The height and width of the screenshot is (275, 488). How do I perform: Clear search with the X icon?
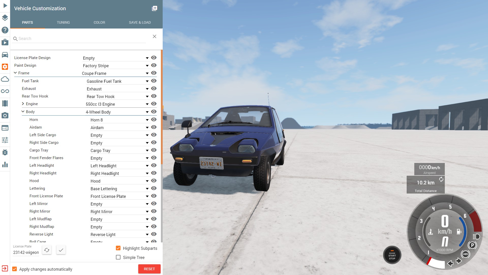[x=155, y=36]
